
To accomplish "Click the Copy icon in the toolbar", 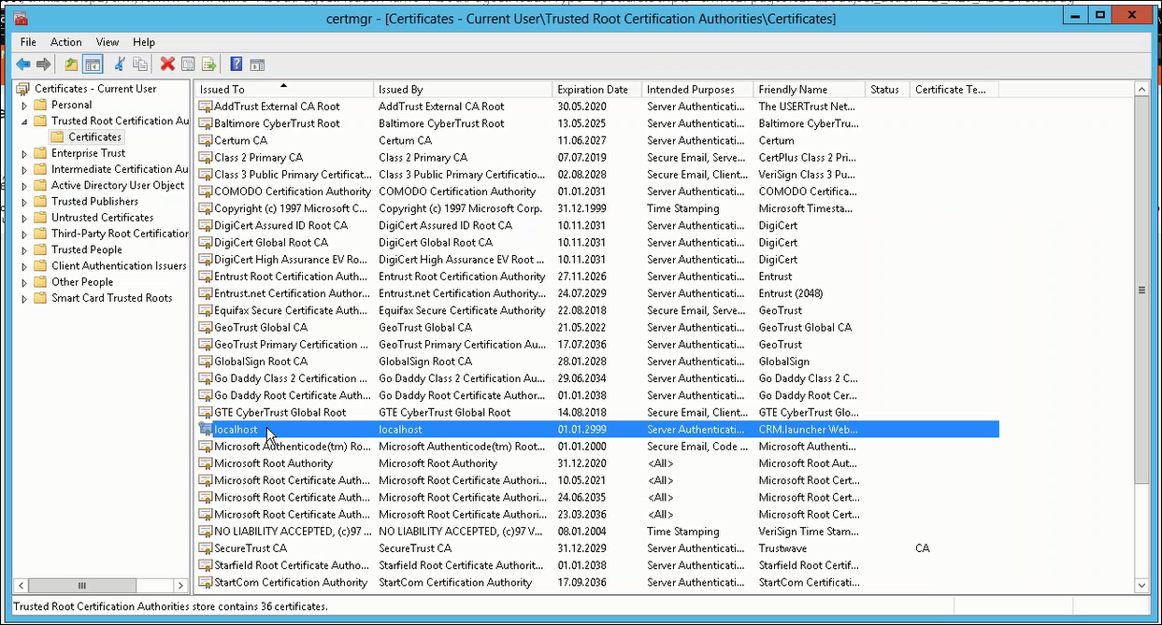I will [x=140, y=64].
